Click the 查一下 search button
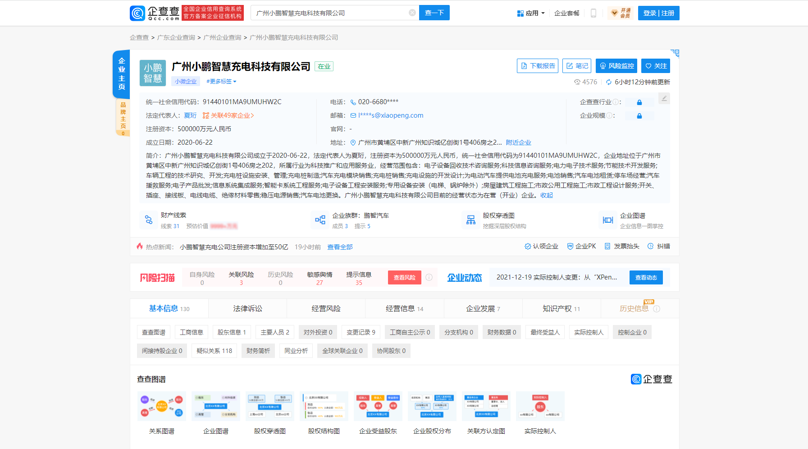The image size is (808, 449). coord(434,13)
